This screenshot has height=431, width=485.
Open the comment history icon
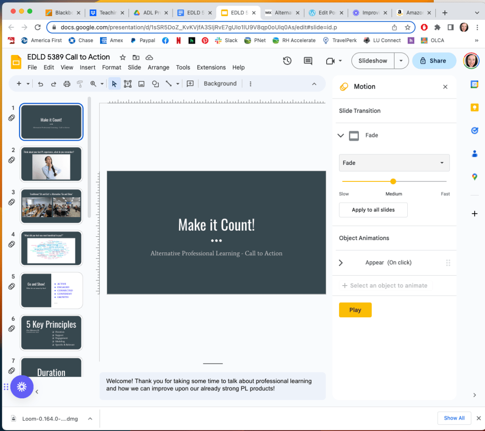(x=308, y=61)
